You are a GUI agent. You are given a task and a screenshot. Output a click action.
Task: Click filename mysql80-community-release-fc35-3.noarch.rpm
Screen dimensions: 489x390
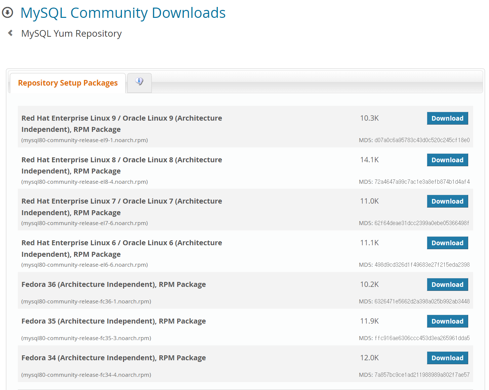[x=86, y=338]
